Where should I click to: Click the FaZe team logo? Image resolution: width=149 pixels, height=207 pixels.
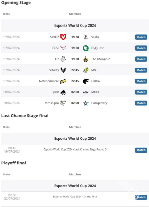tap(63, 48)
